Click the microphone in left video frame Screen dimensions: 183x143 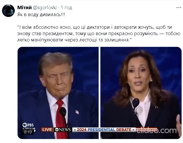pos(63,112)
